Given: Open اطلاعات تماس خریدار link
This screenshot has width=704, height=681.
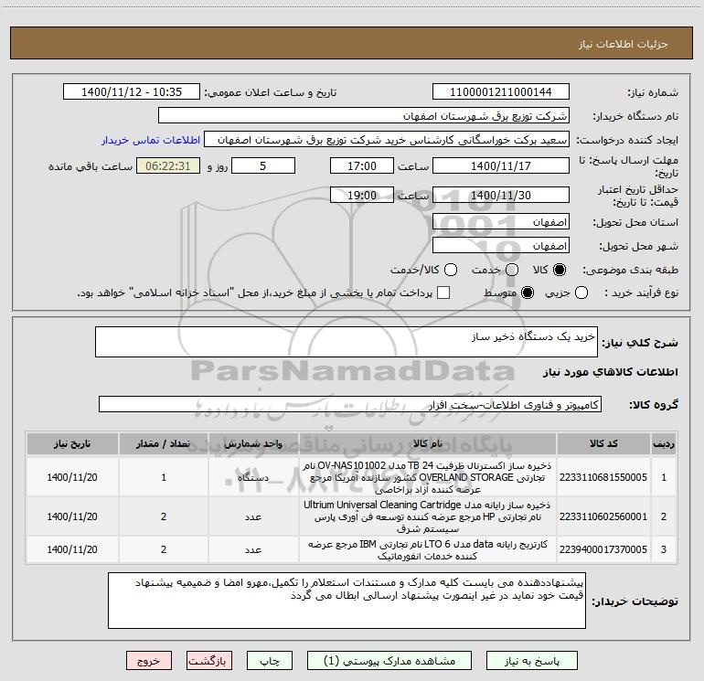Looking at the screenshot, I should coord(151,140).
